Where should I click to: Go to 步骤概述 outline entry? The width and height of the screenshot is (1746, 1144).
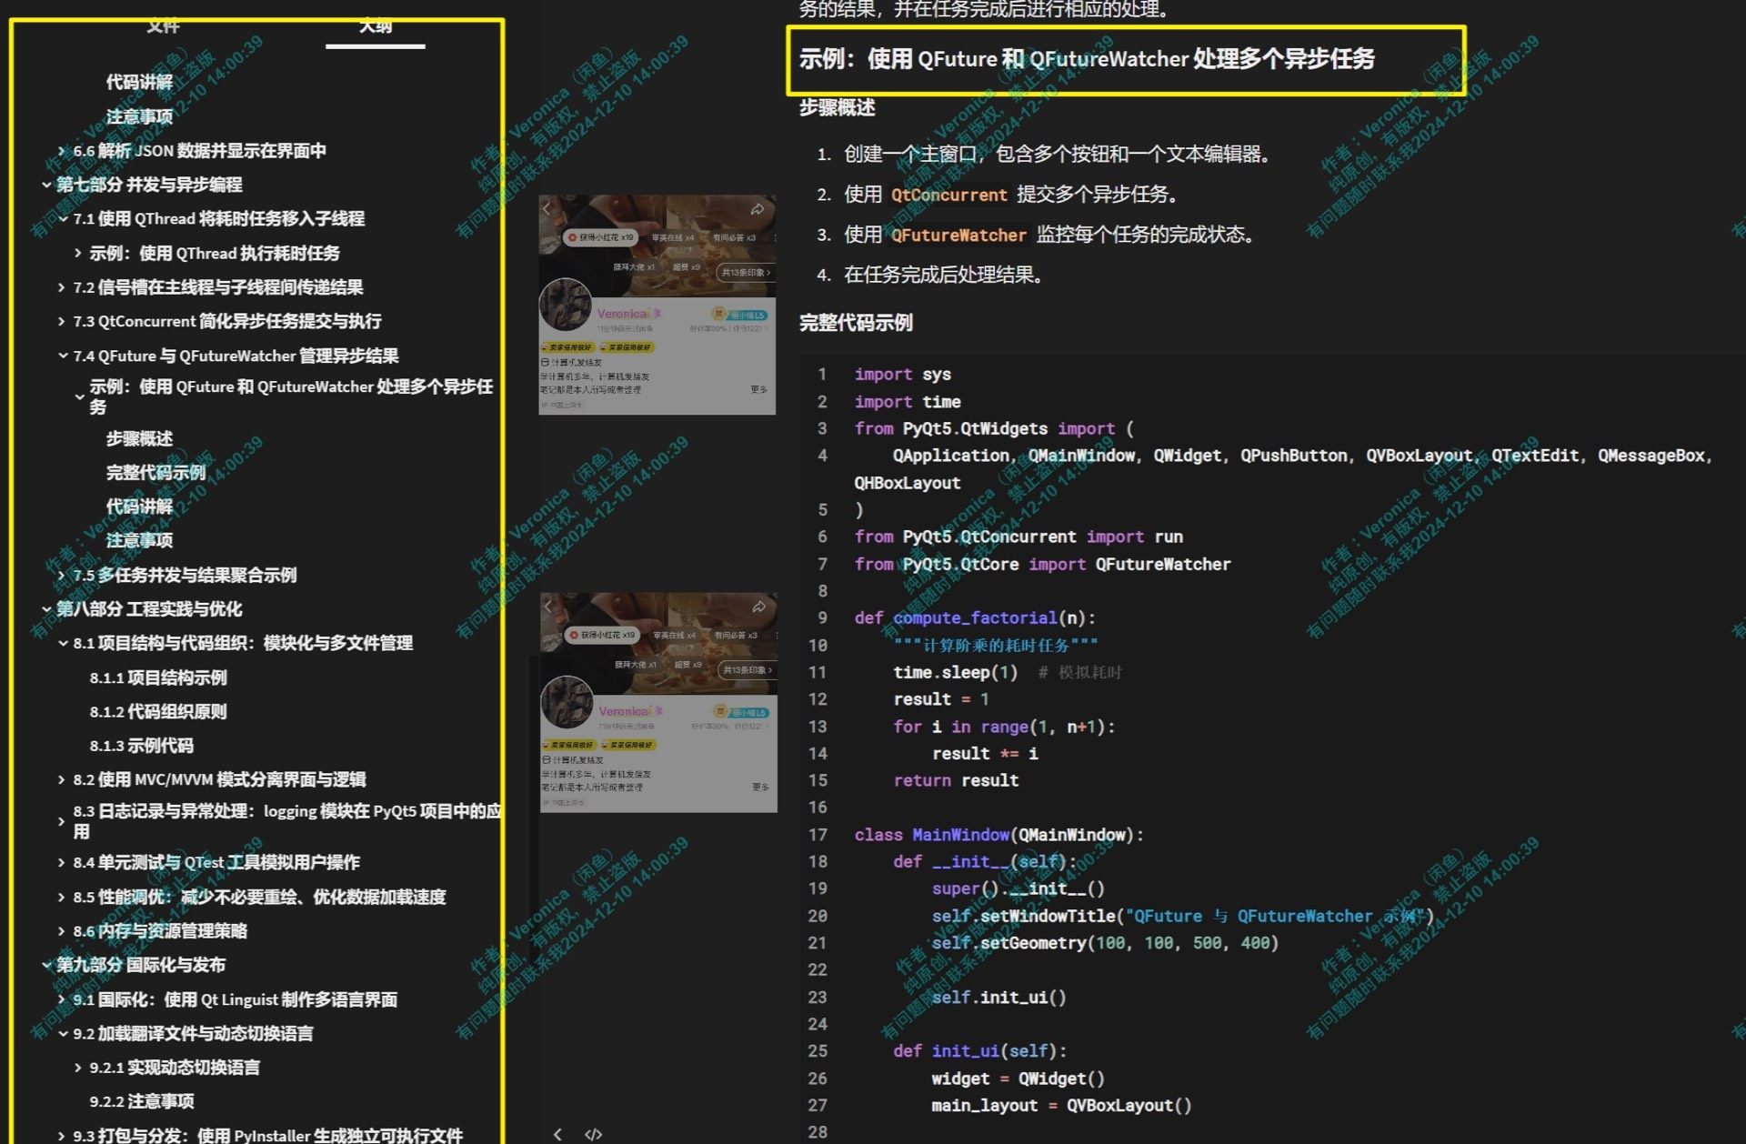pyautogui.click(x=139, y=438)
